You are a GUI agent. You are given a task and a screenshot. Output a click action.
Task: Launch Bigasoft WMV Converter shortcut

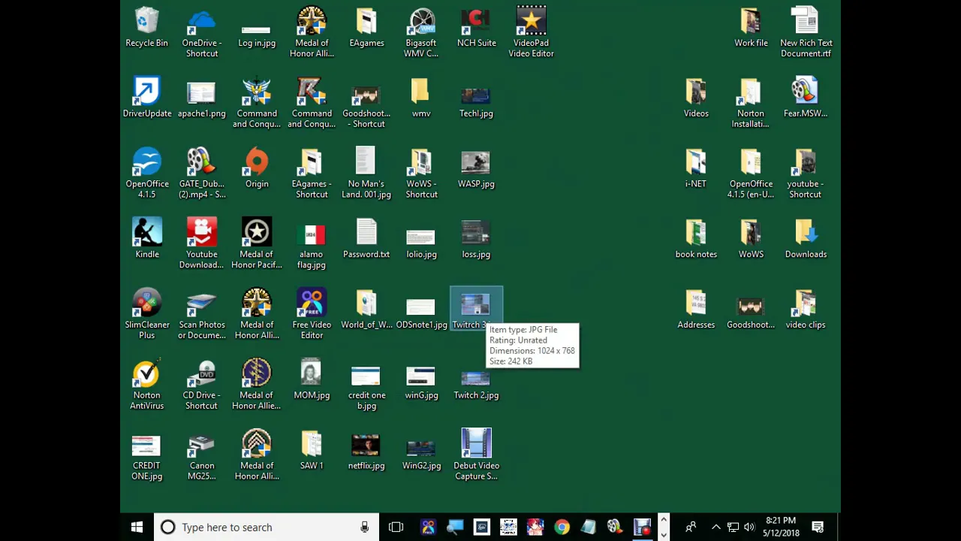pos(421,33)
